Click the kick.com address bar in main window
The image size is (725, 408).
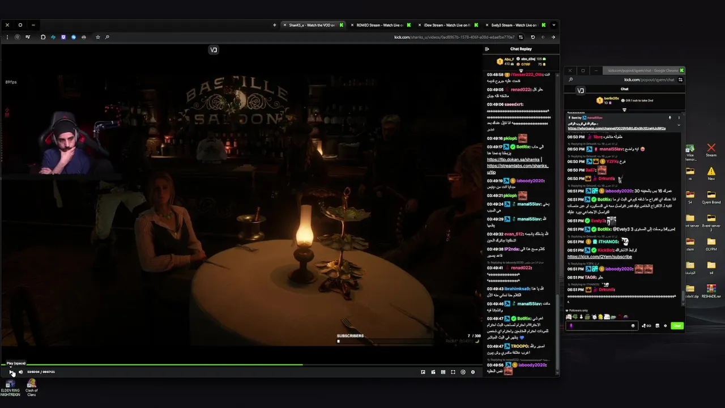[454, 37]
